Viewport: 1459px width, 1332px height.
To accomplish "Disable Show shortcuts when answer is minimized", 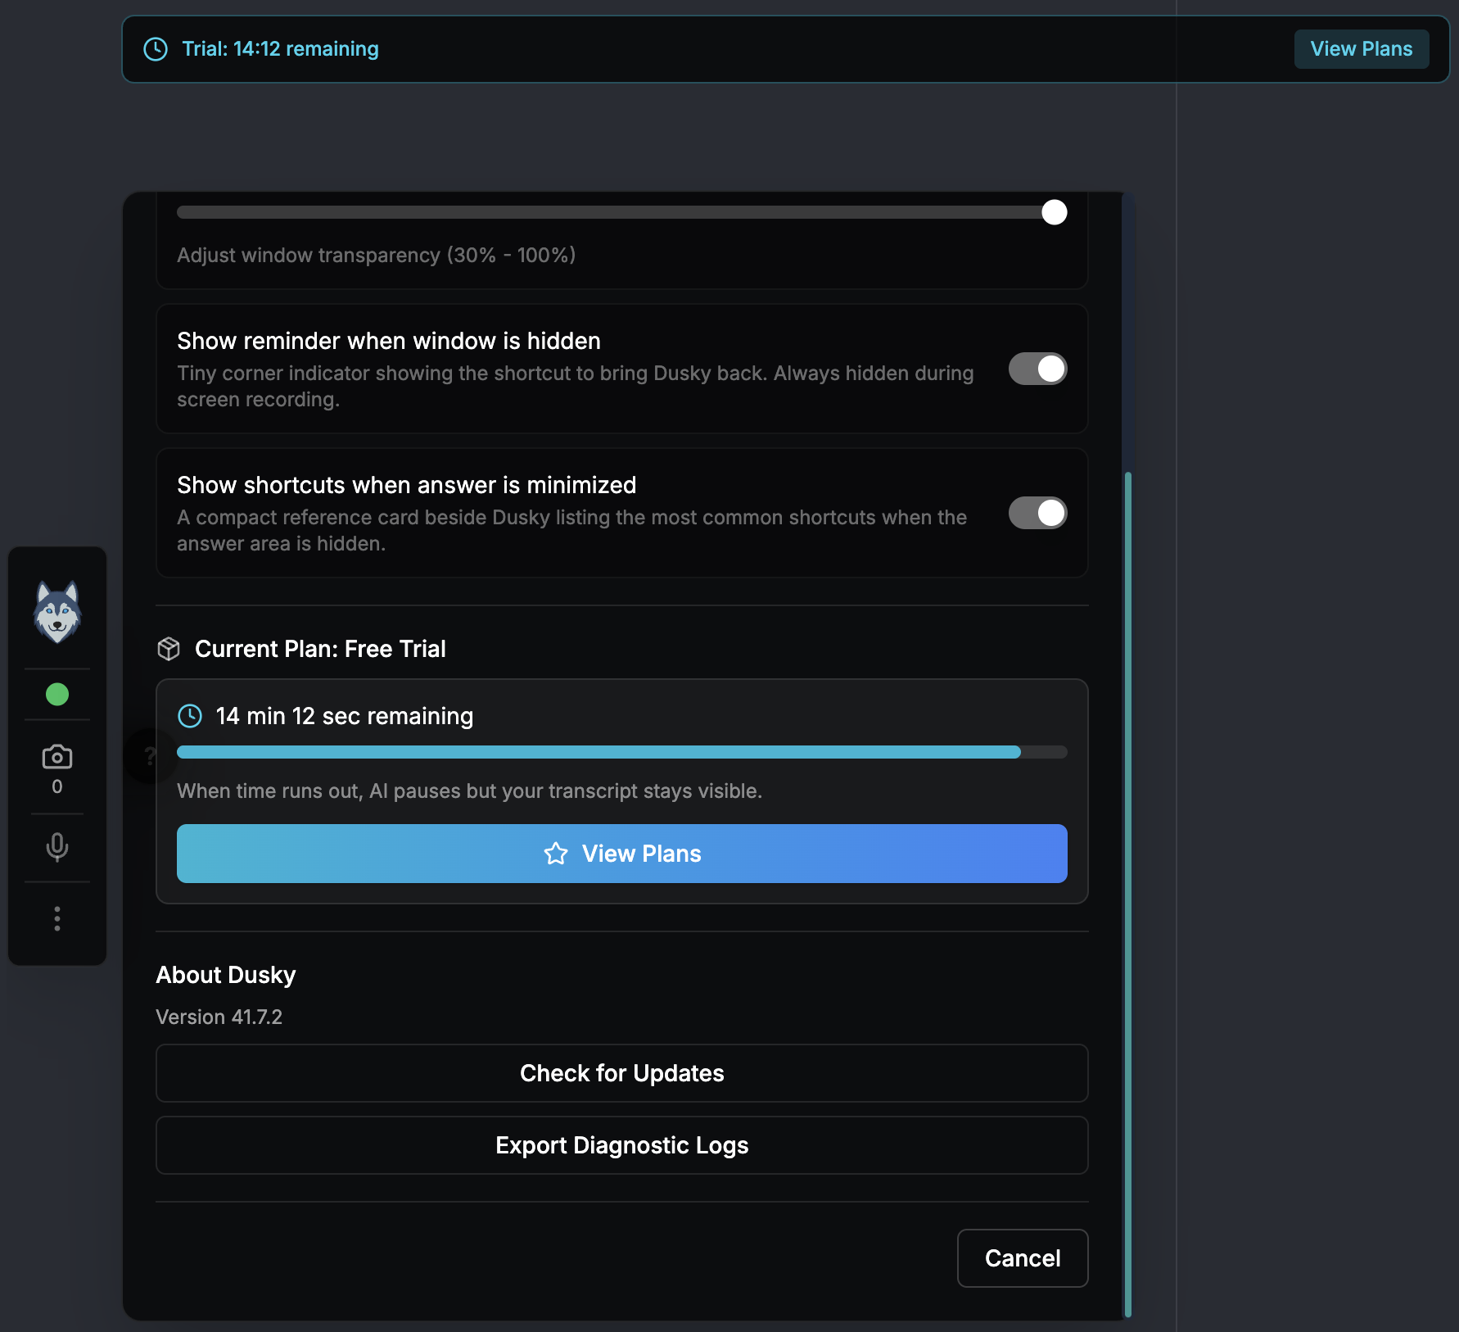I will coord(1037,513).
